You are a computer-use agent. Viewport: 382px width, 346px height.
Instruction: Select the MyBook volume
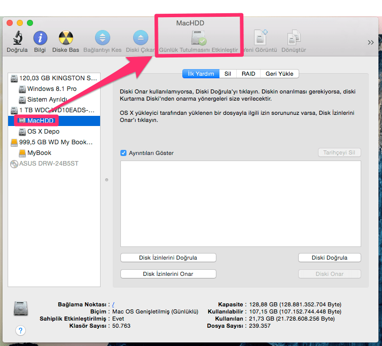point(54,153)
